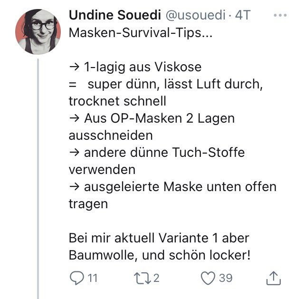Click the 'Aus OP-Masken 2 Lagen' line
304x299 pixels.
point(152,118)
